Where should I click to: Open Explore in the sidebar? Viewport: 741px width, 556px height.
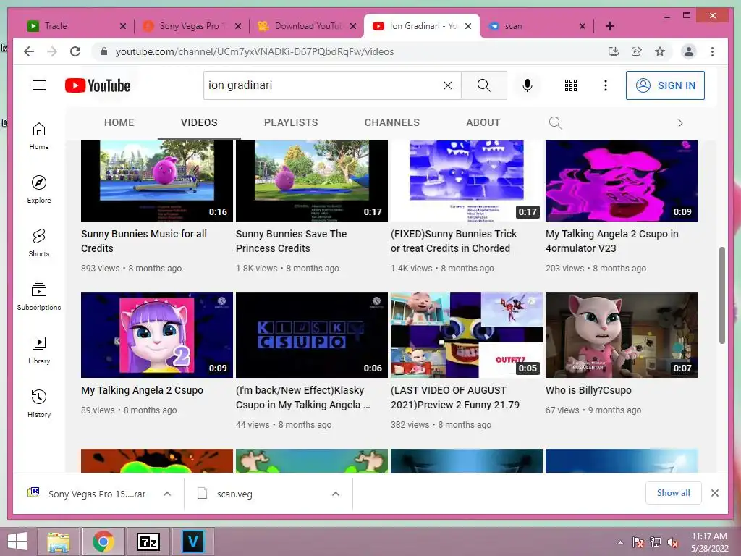39,190
